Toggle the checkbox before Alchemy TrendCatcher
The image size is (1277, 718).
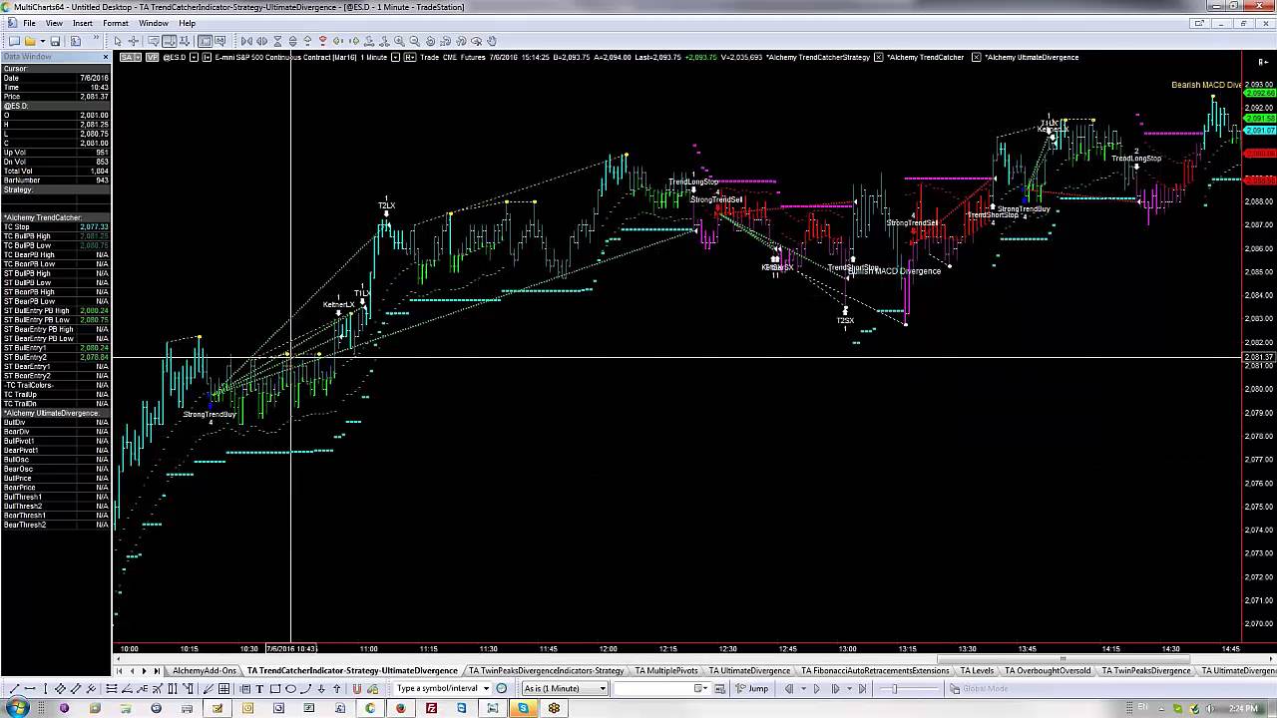pos(878,57)
